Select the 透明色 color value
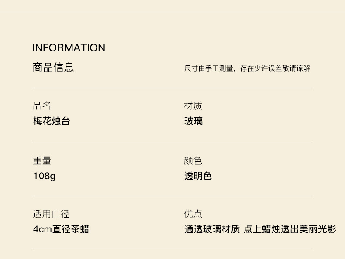 pyautogui.click(x=198, y=176)
